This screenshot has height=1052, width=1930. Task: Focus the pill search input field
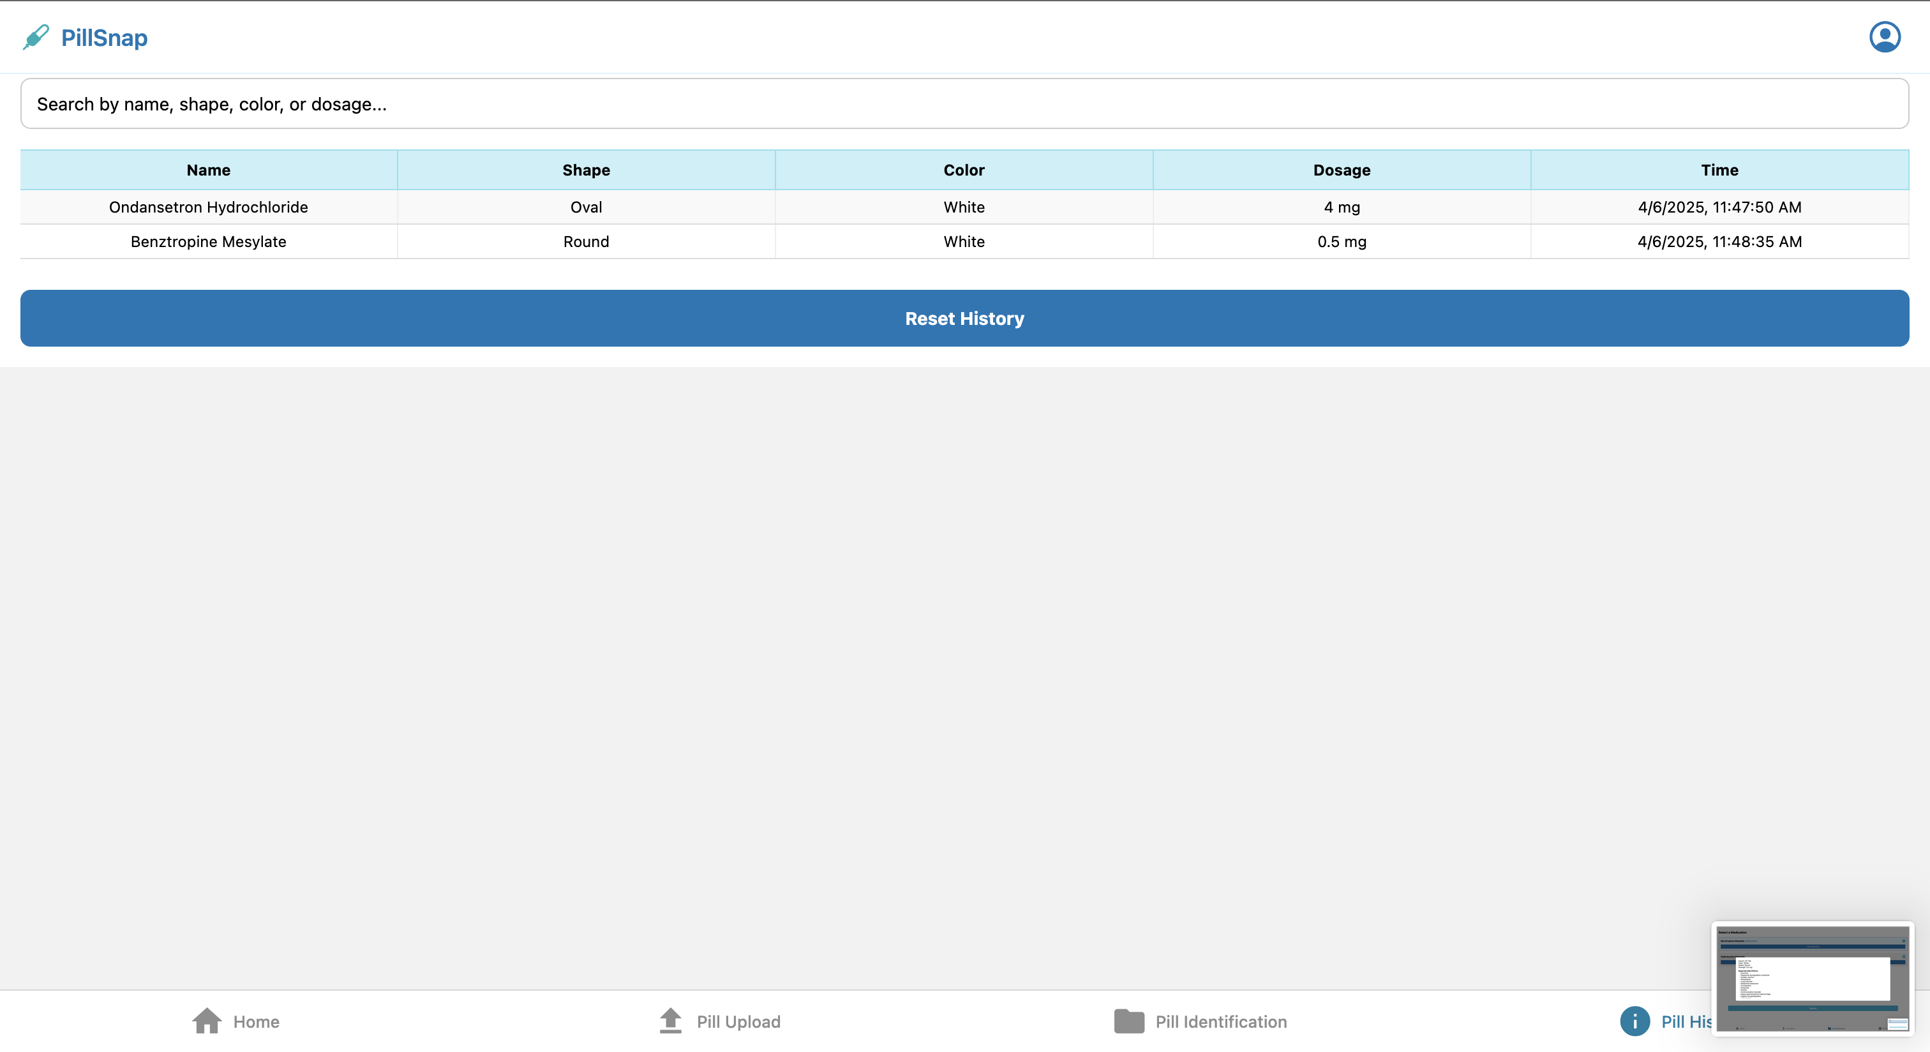(964, 103)
